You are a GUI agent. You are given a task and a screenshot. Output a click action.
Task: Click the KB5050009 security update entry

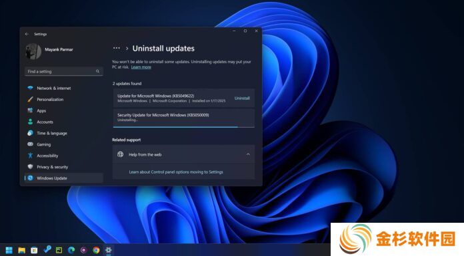[183, 118]
